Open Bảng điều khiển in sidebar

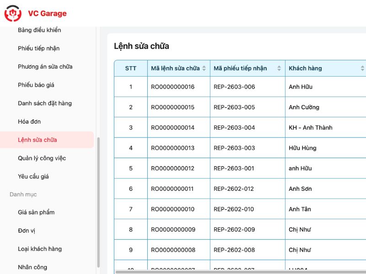pyautogui.click(x=39, y=30)
